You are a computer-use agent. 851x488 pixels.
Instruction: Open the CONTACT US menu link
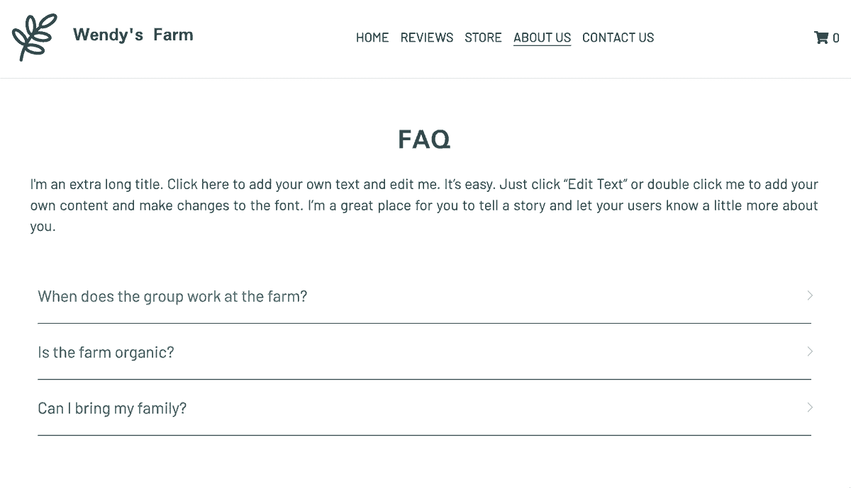[618, 38]
